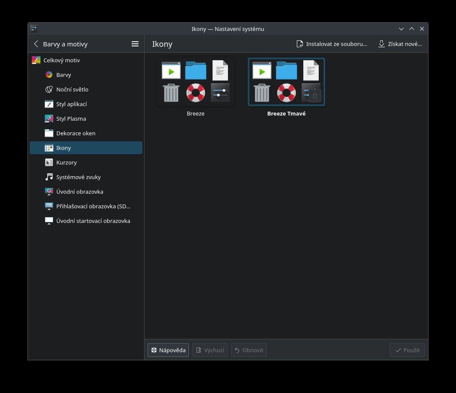Select Úvodní obrazovka entry
Image resolution: width=456 pixels, height=393 pixels.
(86, 192)
